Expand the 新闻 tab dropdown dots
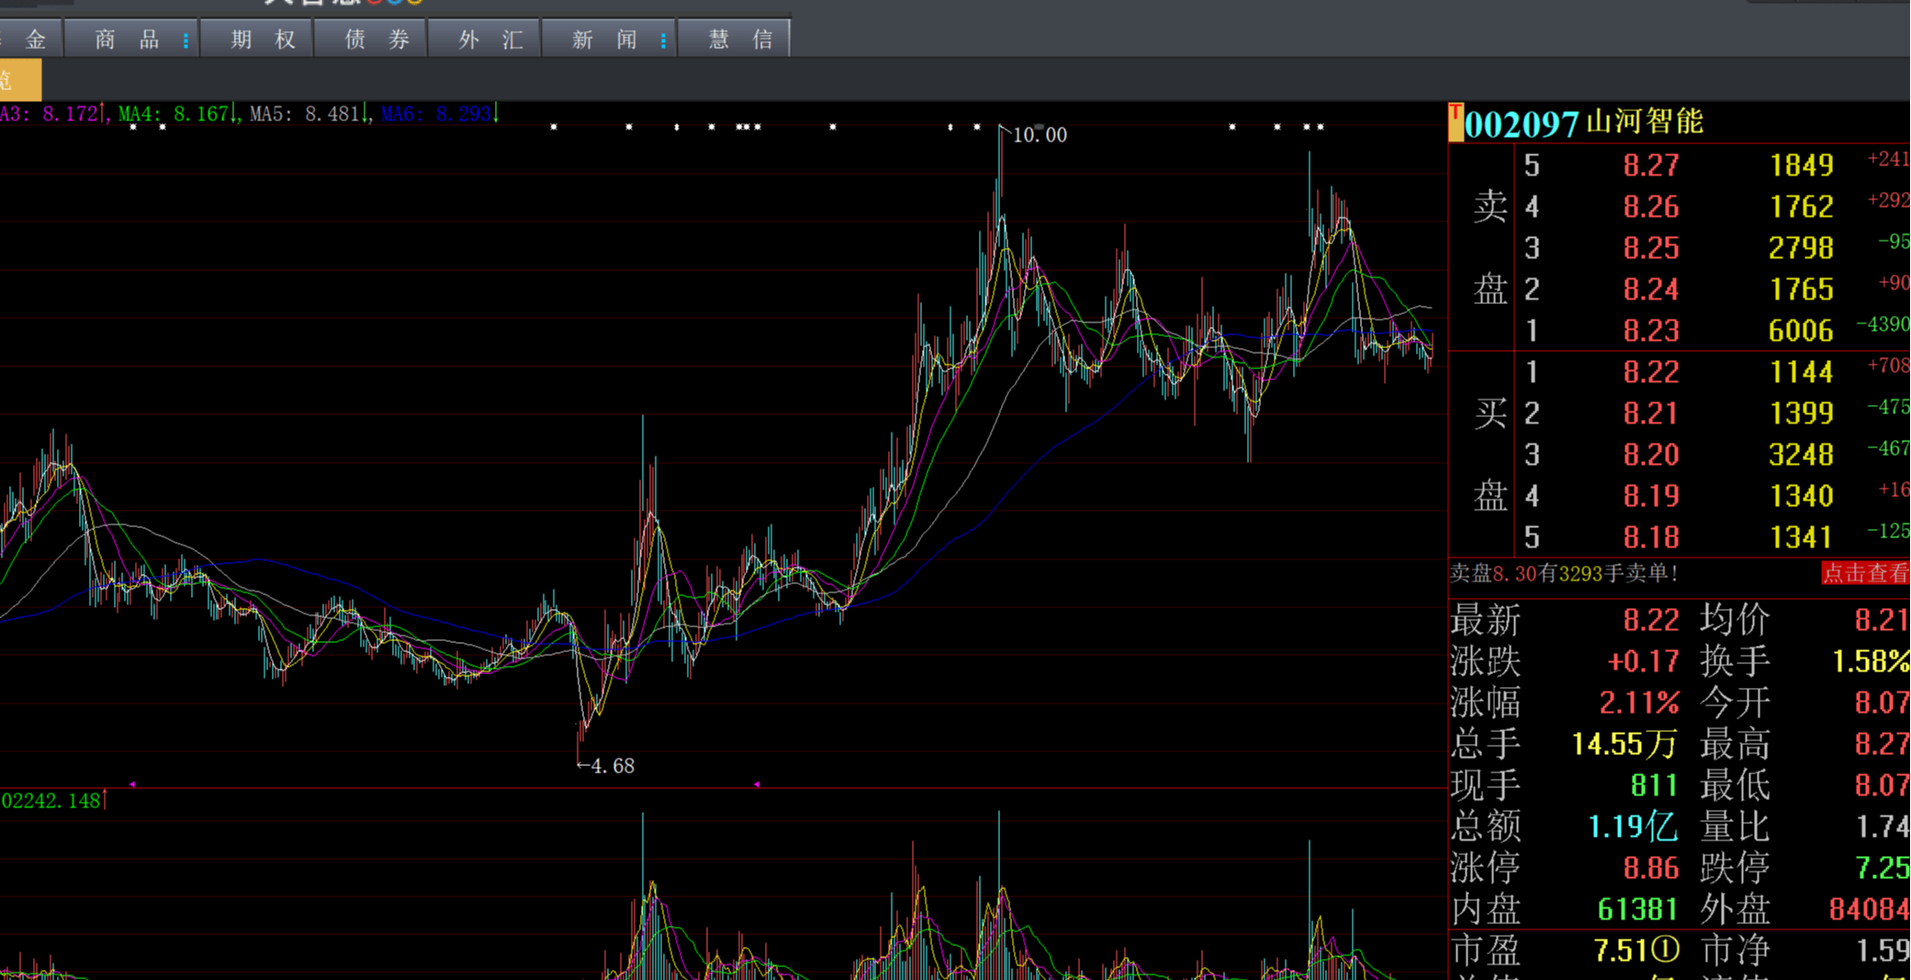Image resolution: width=1911 pixels, height=980 pixels. click(663, 40)
